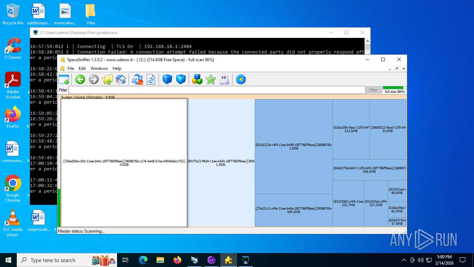Open File Explorer from taskbar
Viewport: 474px width, 267px height.
pos(160,260)
